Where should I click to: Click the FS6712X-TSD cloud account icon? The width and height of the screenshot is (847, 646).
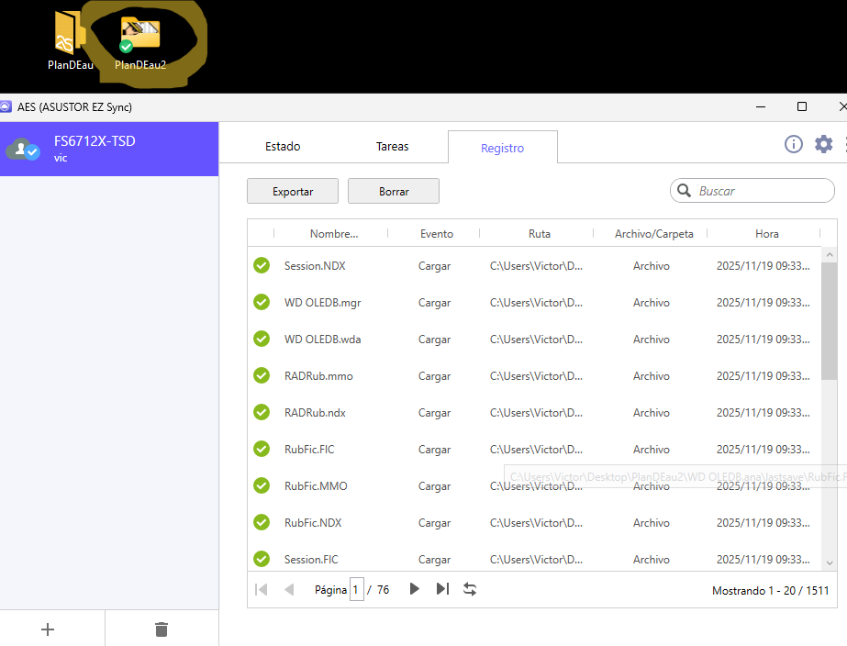click(x=22, y=149)
